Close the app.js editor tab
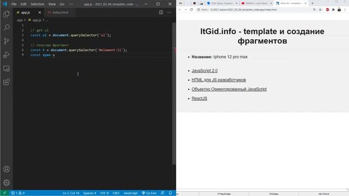The image size is (349, 196). (x=40, y=13)
